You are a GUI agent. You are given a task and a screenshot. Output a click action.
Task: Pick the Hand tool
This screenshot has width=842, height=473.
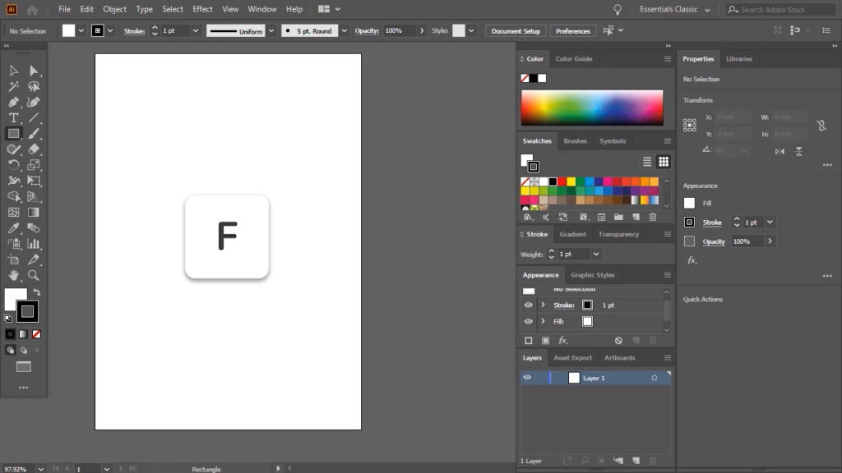pyautogui.click(x=14, y=275)
